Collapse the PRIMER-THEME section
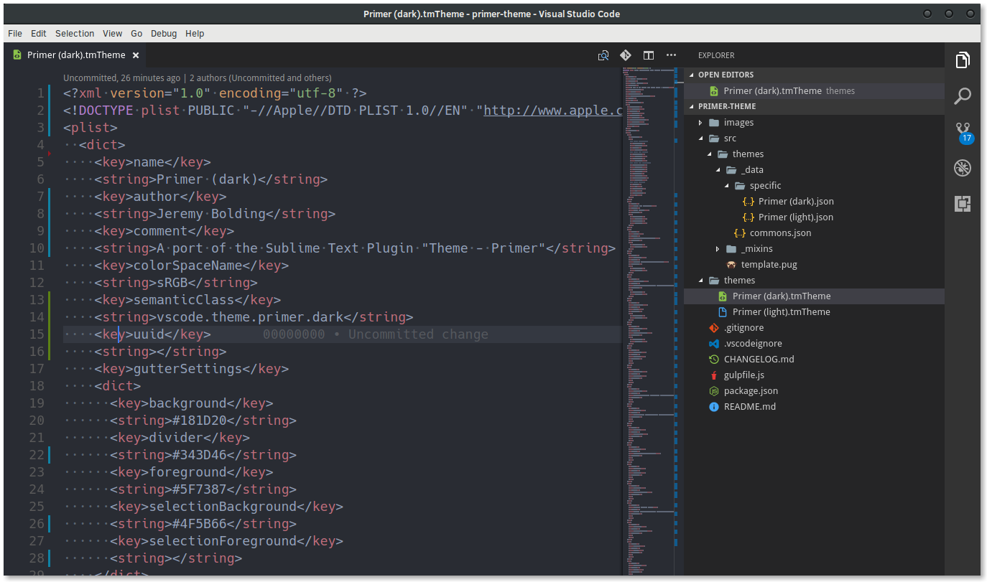 691,106
